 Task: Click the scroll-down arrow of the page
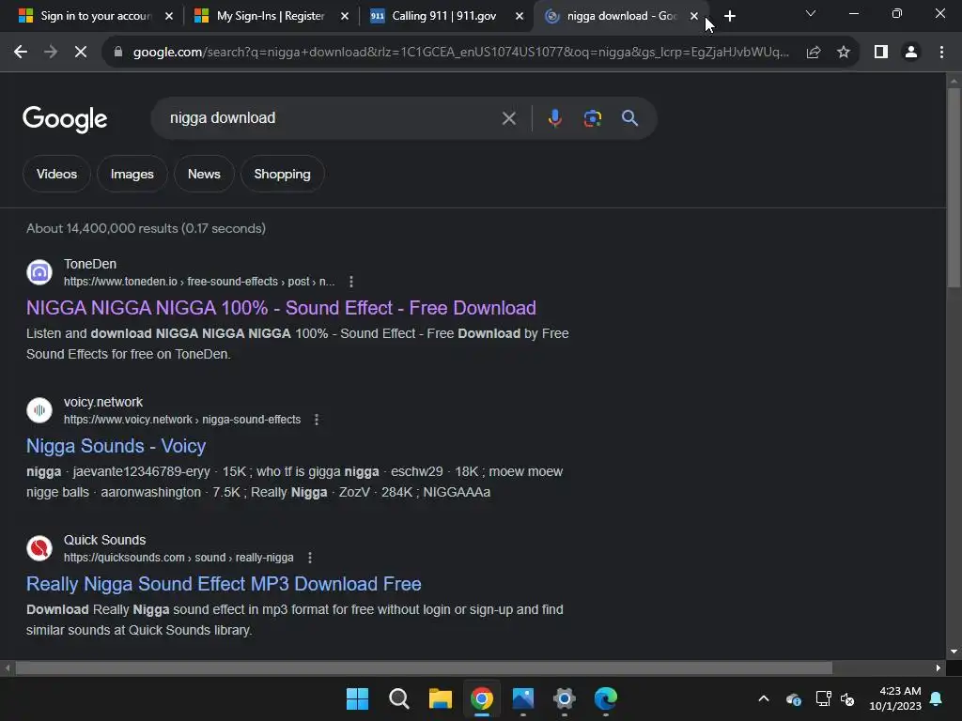pos(954,652)
